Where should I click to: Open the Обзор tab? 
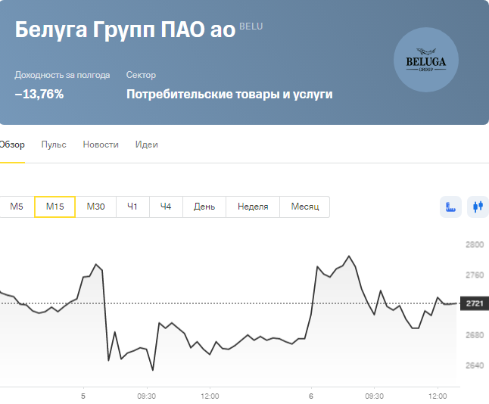click(12, 145)
